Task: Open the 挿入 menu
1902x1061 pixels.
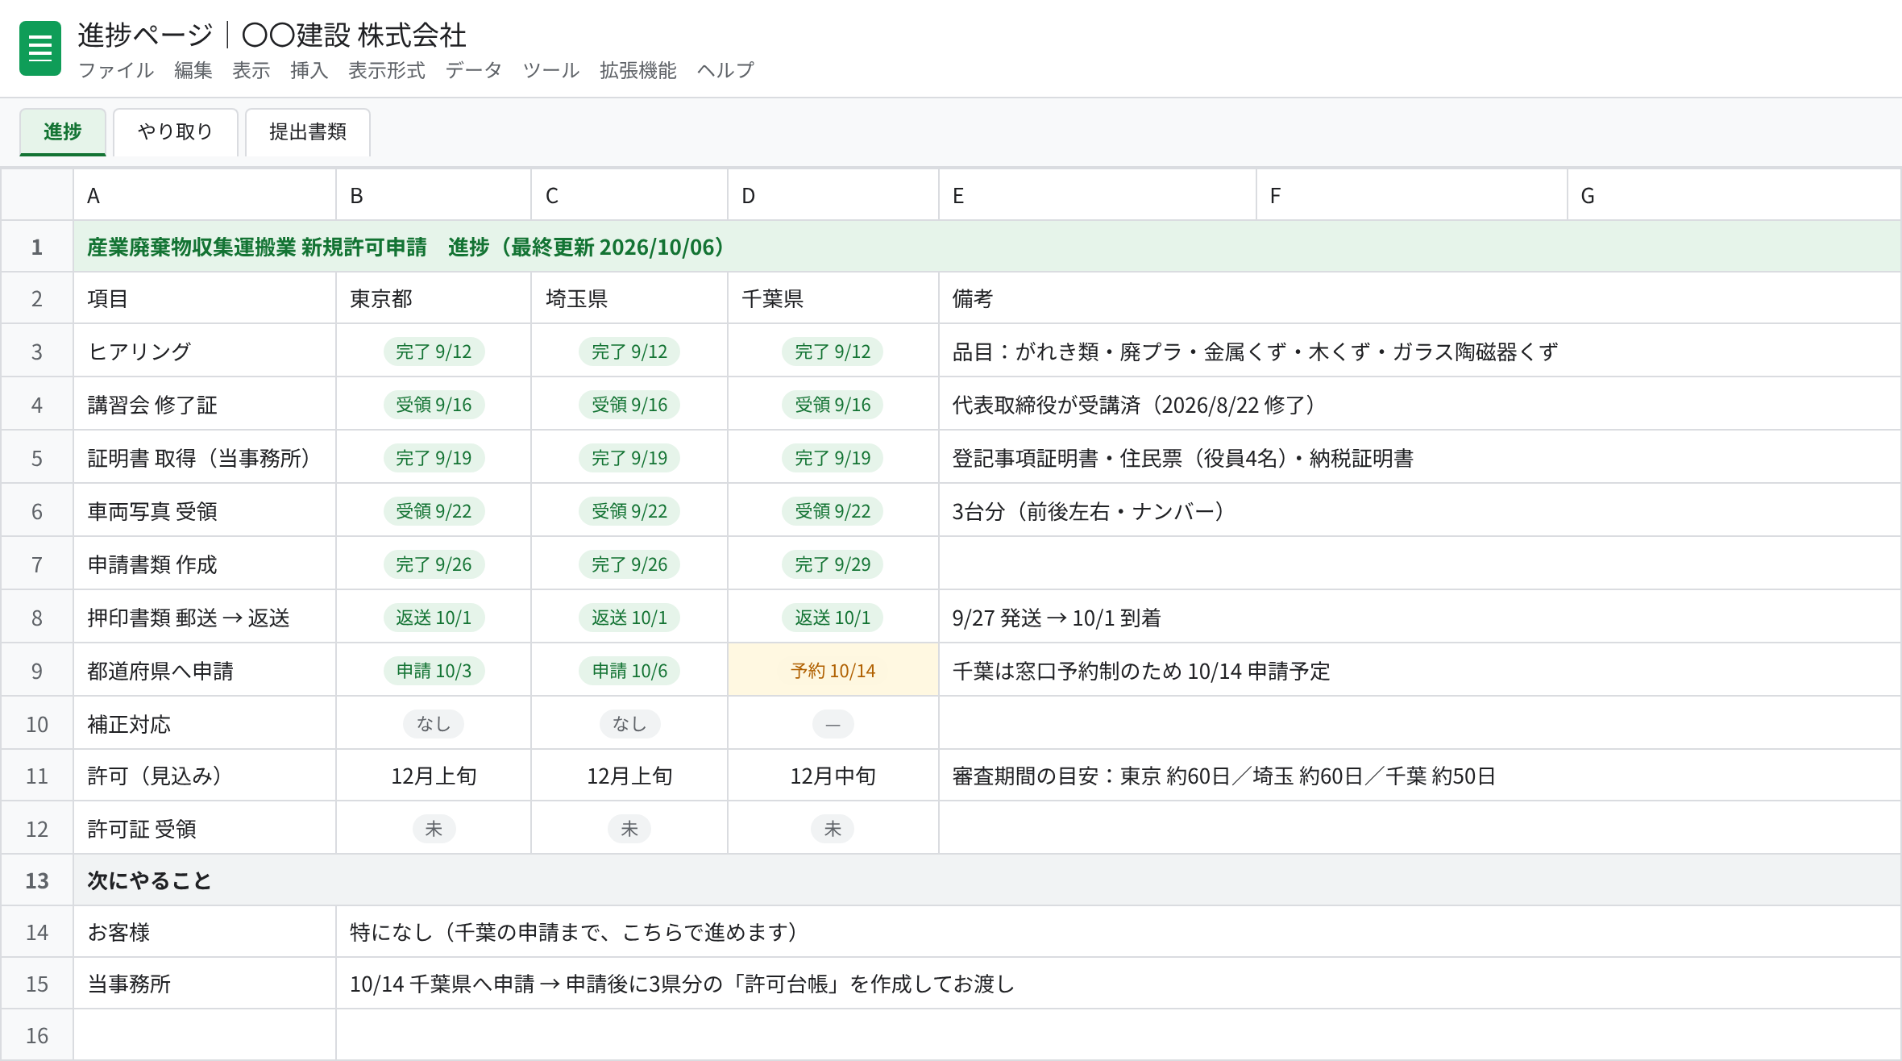Action: tap(309, 71)
